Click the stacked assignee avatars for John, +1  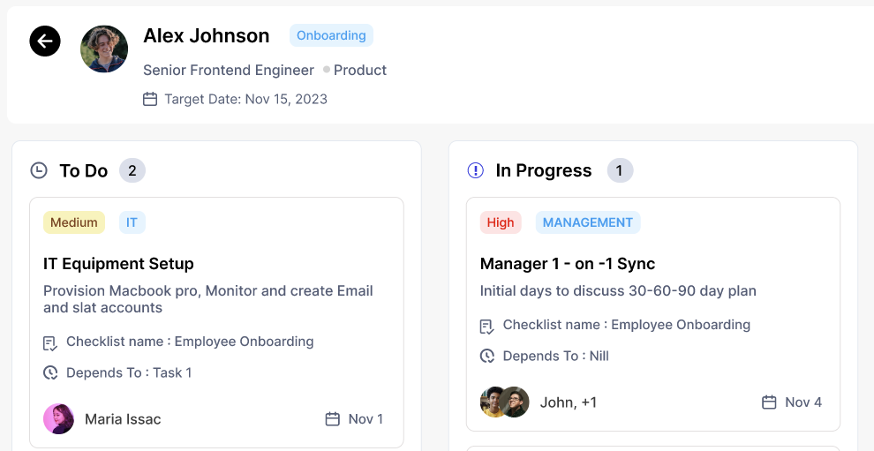[x=504, y=402]
